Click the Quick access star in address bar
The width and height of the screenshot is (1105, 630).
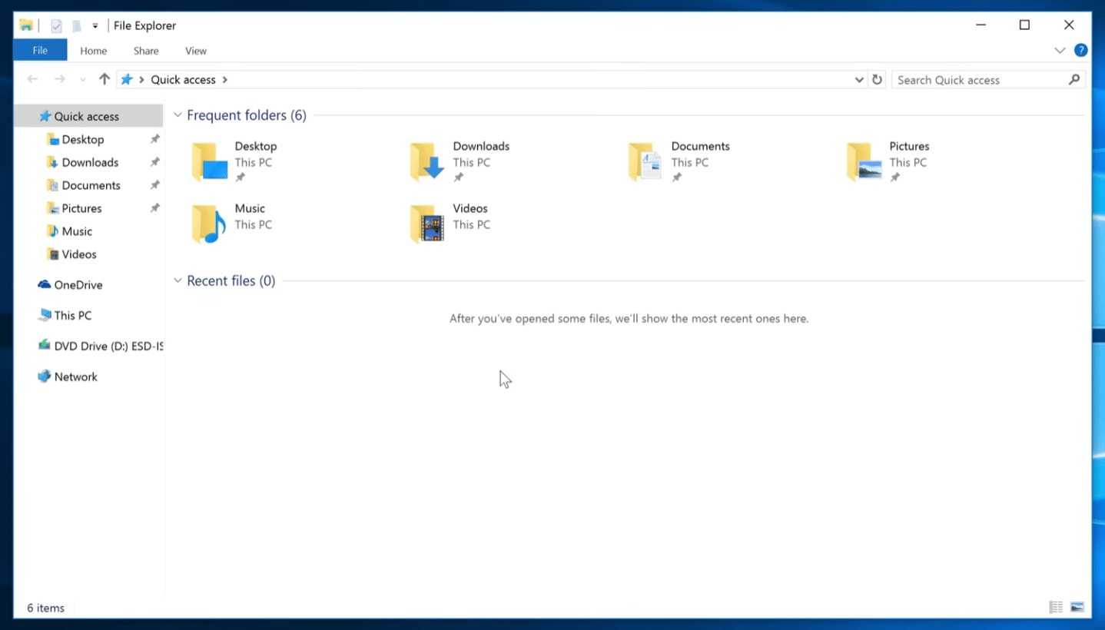127,80
